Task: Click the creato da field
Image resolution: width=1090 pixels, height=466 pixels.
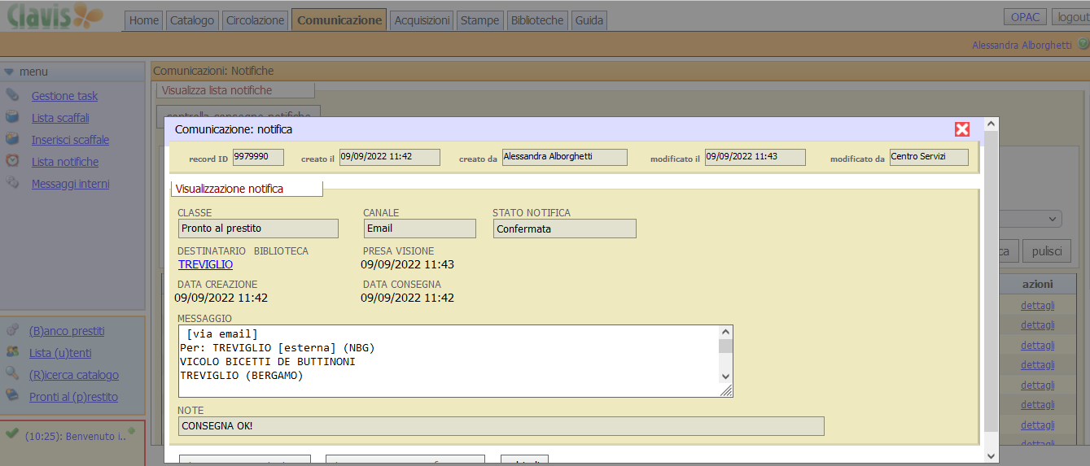Action: (564, 157)
